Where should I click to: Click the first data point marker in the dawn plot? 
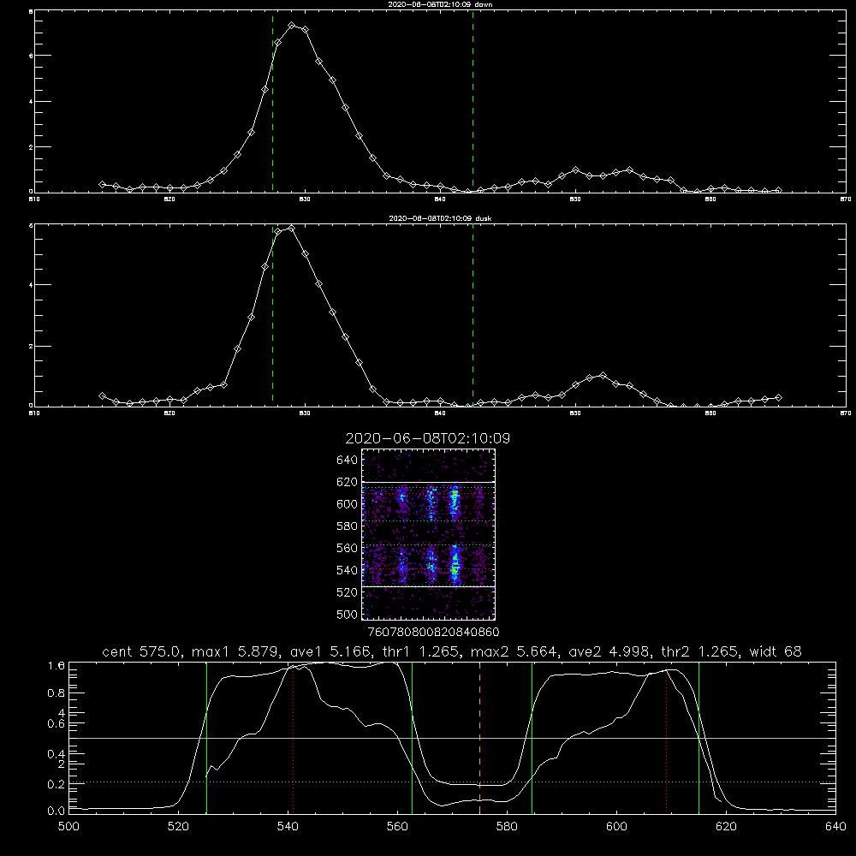tap(102, 185)
